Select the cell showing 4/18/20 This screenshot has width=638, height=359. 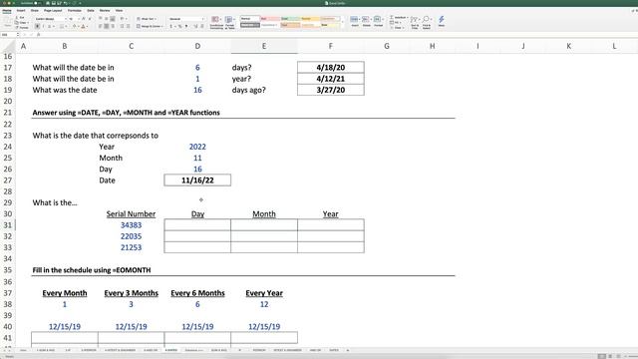click(330, 67)
